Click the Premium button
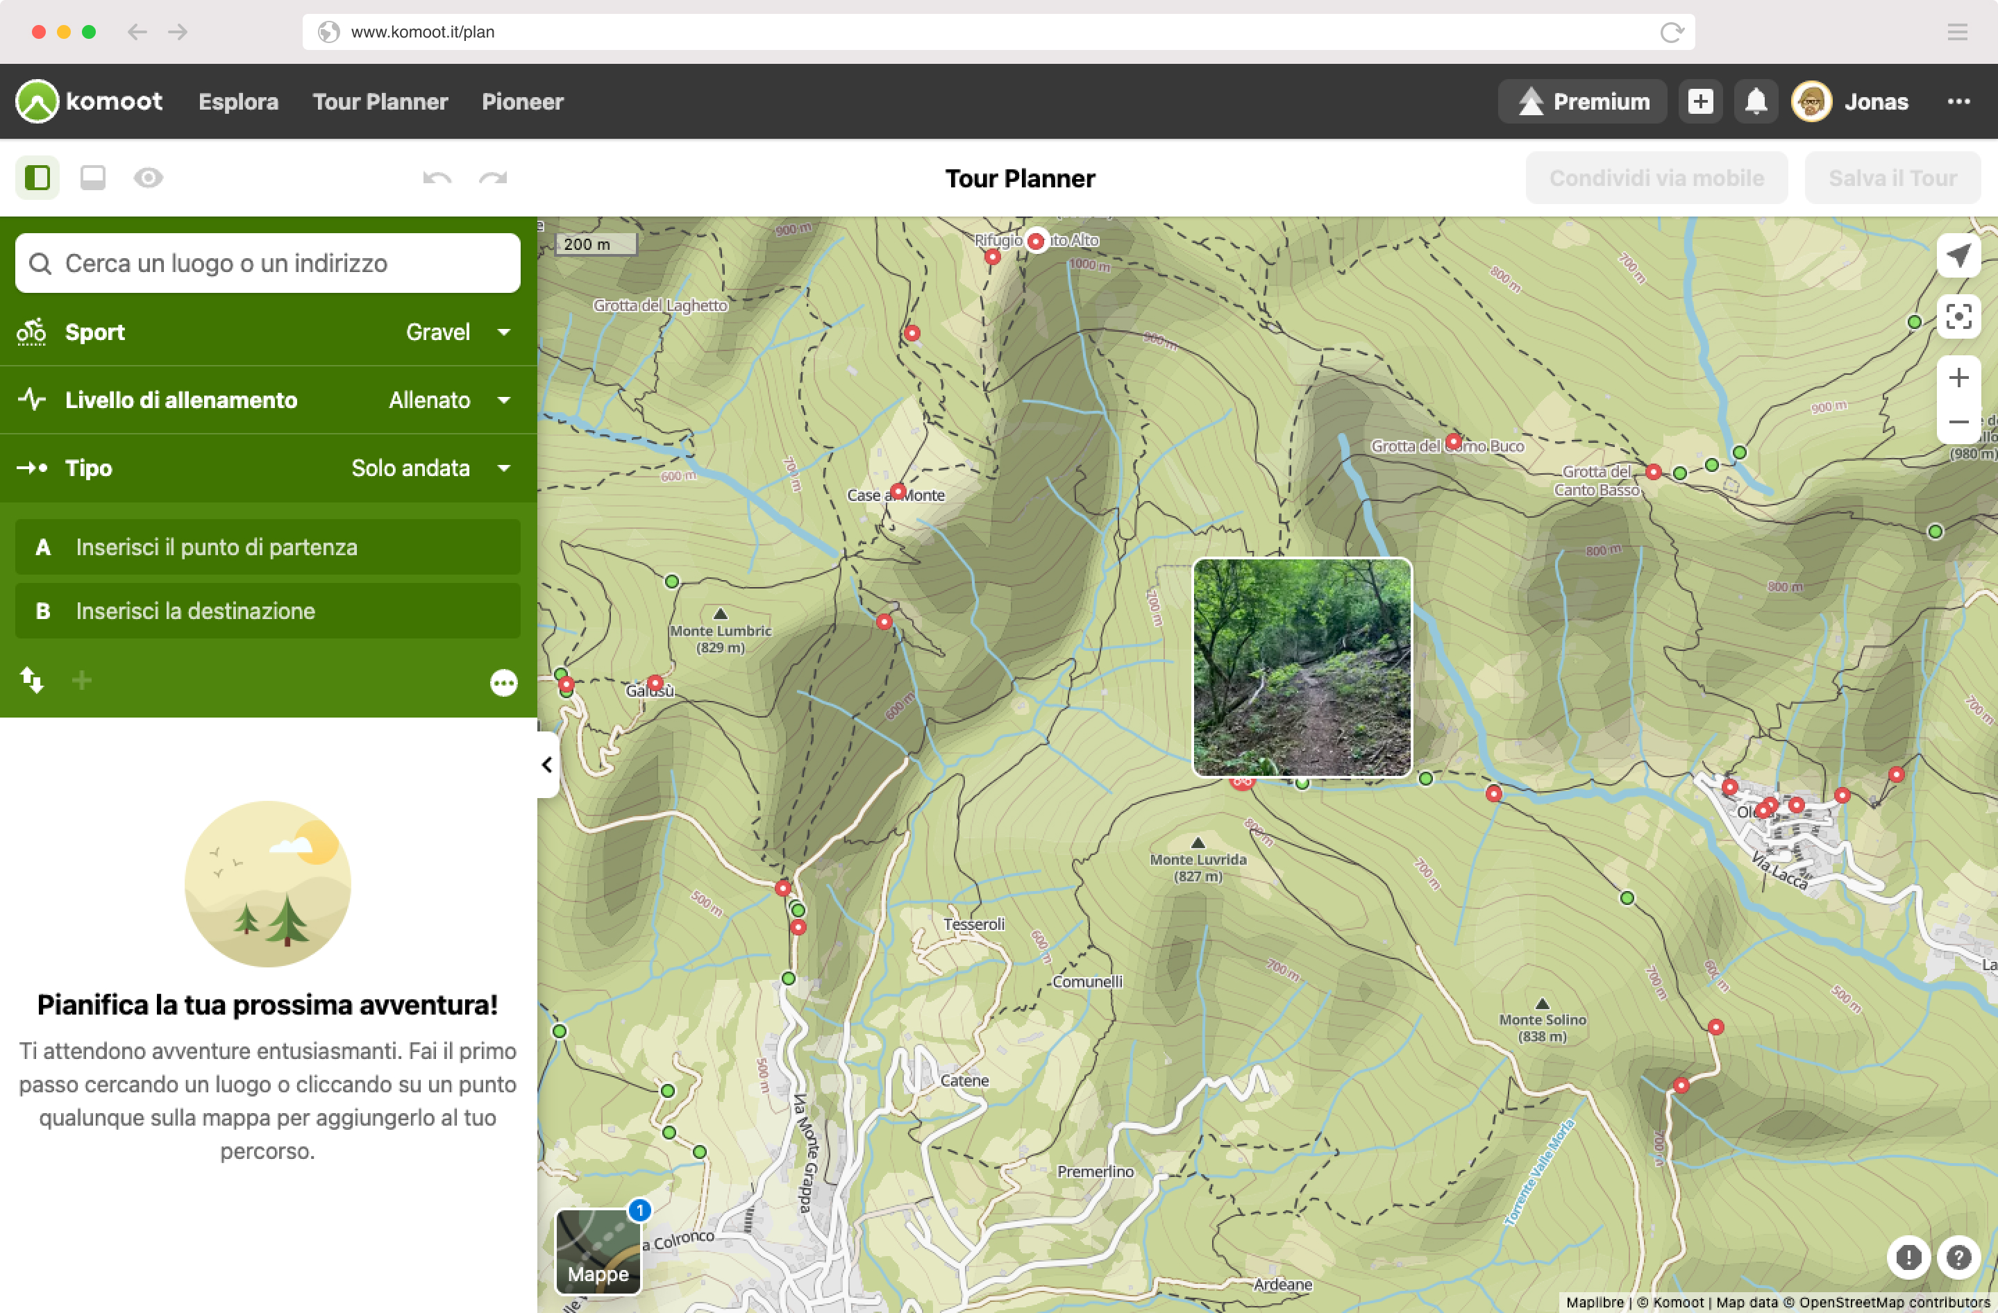 [1582, 101]
